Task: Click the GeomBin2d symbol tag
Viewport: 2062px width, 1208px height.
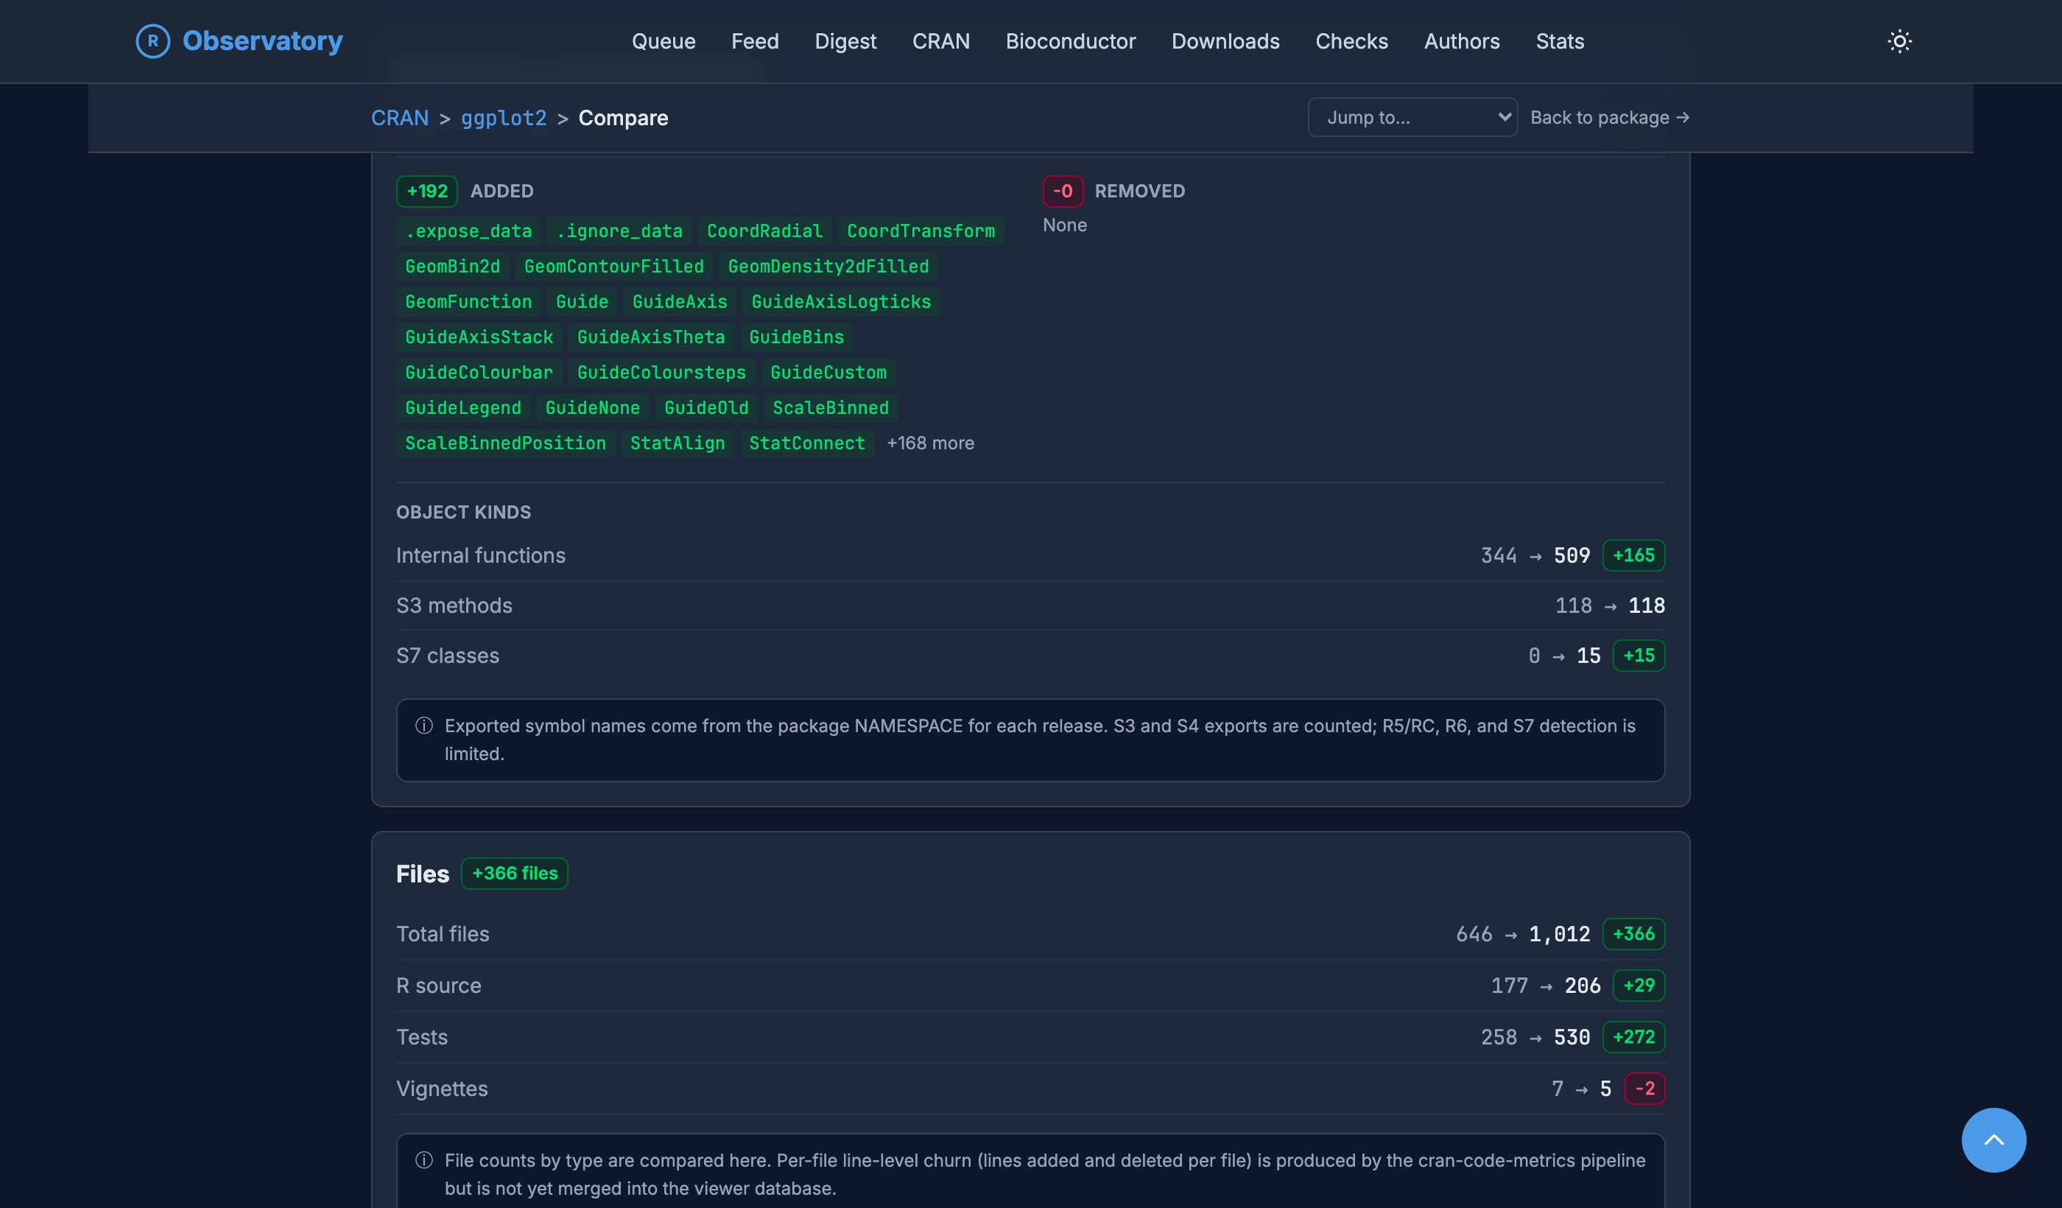Action: pyautogui.click(x=452, y=266)
